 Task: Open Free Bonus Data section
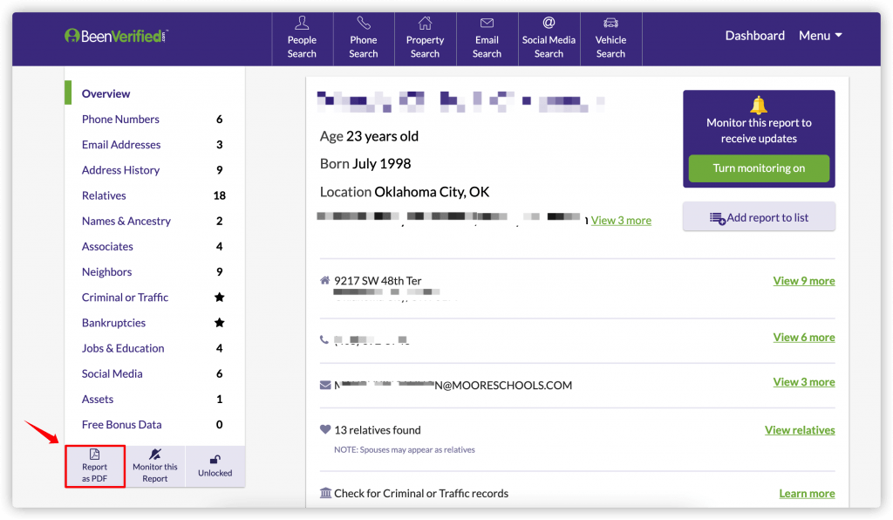(x=122, y=424)
